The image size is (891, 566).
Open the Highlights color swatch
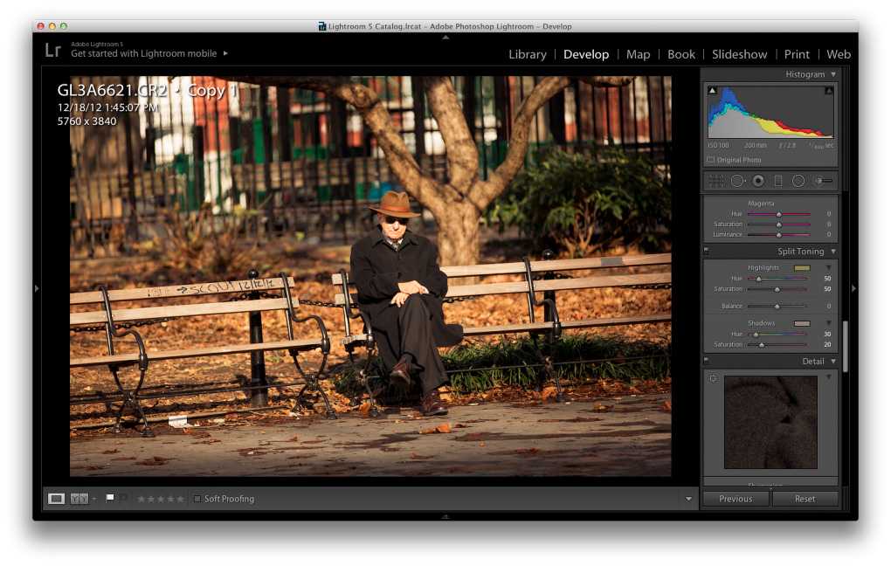click(x=801, y=267)
